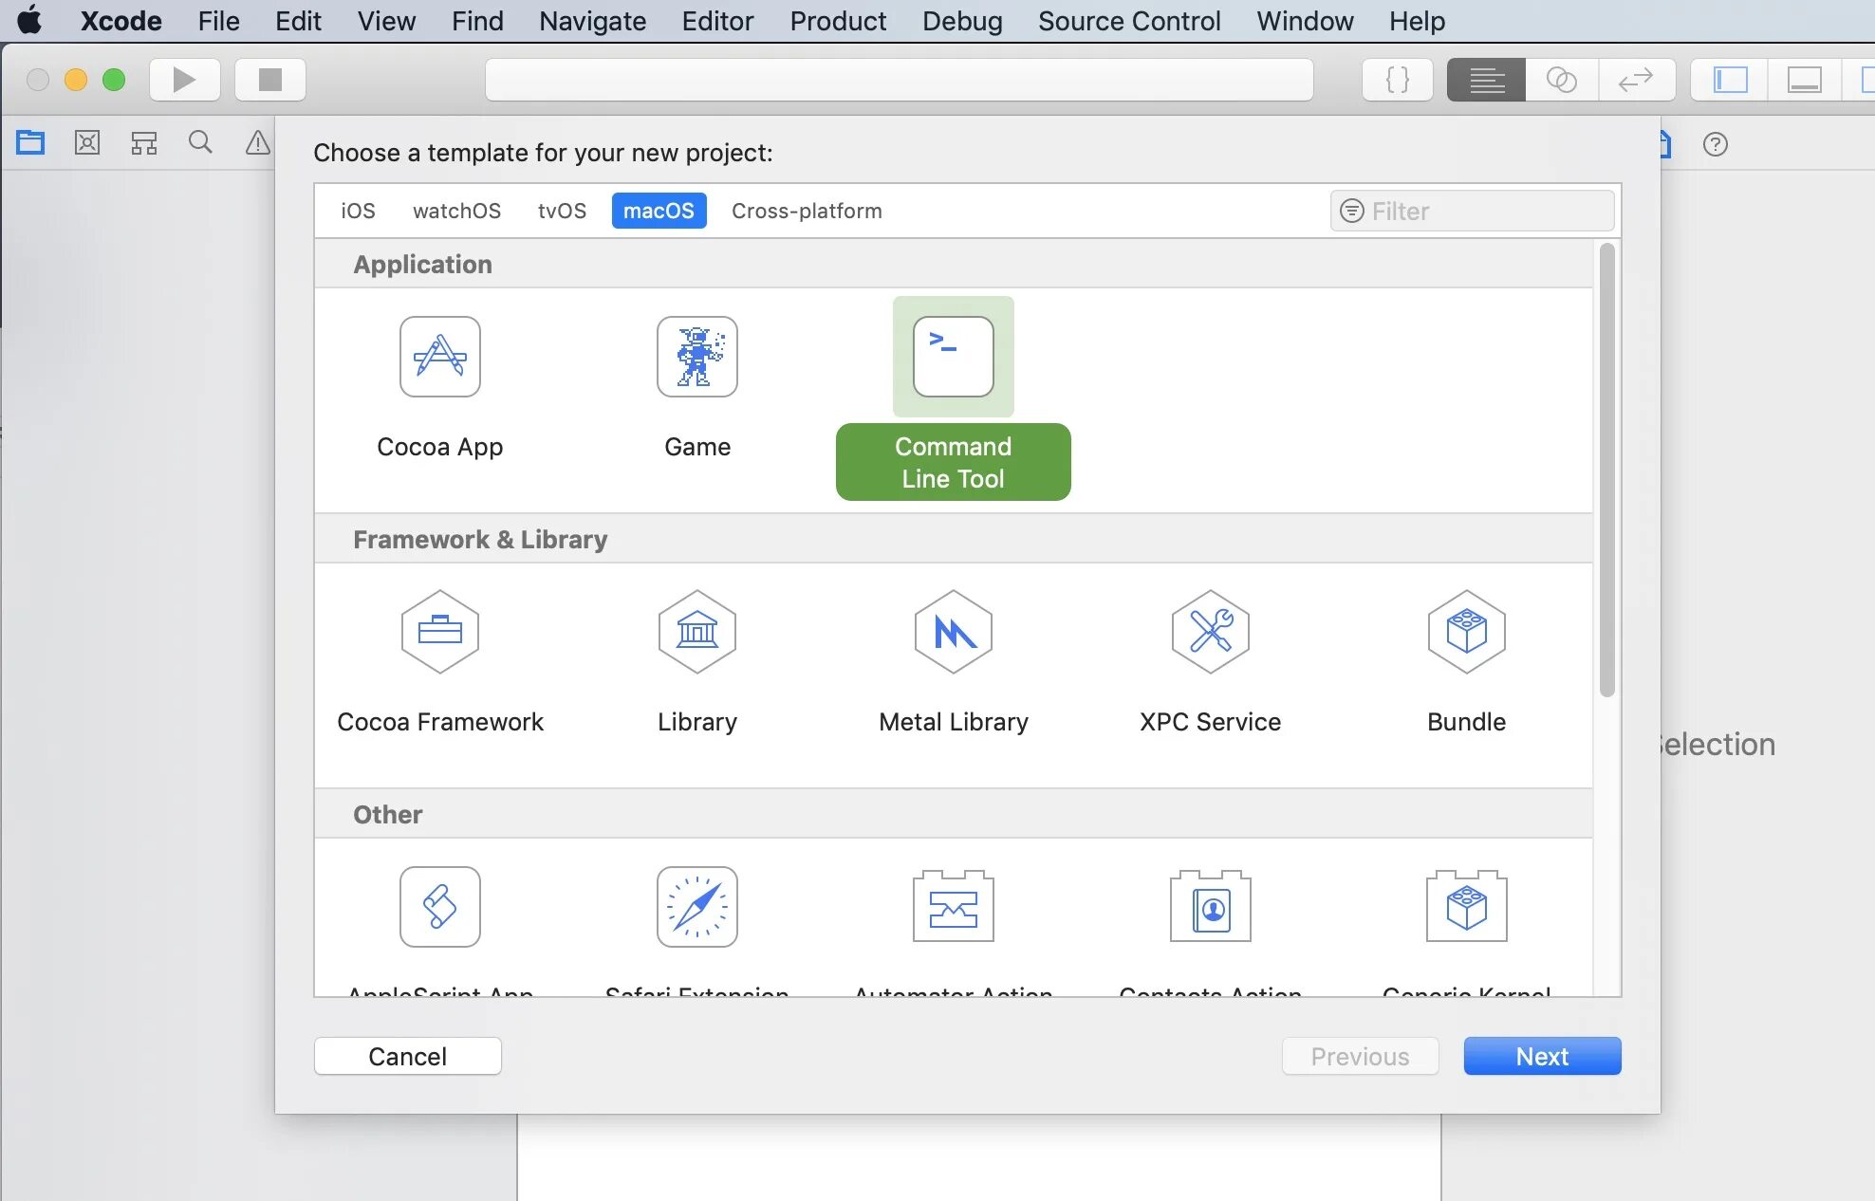Viewport: 1875px width, 1201px height.
Task: Open the filter options icon
Action: tap(1351, 211)
